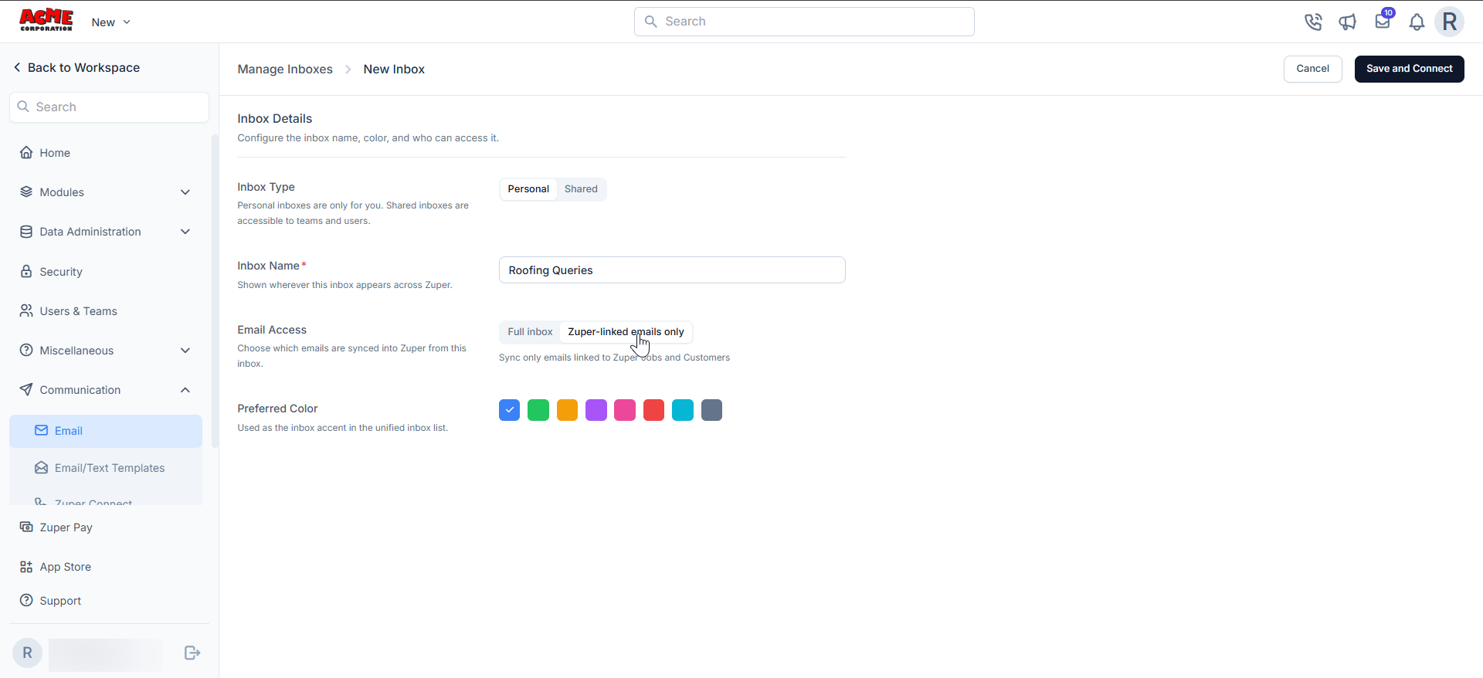The image size is (1483, 678).
Task: Set inbox type to Shared
Action: pyautogui.click(x=581, y=189)
